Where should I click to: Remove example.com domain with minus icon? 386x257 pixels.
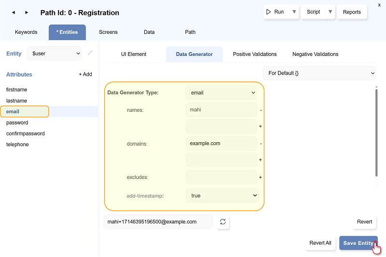click(x=261, y=143)
